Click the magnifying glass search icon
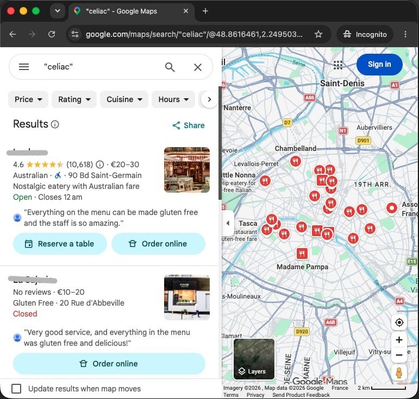 click(x=170, y=67)
